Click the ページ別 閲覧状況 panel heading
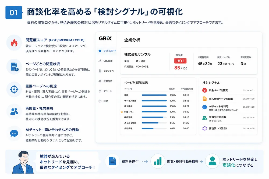This screenshot has width=269, height=179. (136, 83)
